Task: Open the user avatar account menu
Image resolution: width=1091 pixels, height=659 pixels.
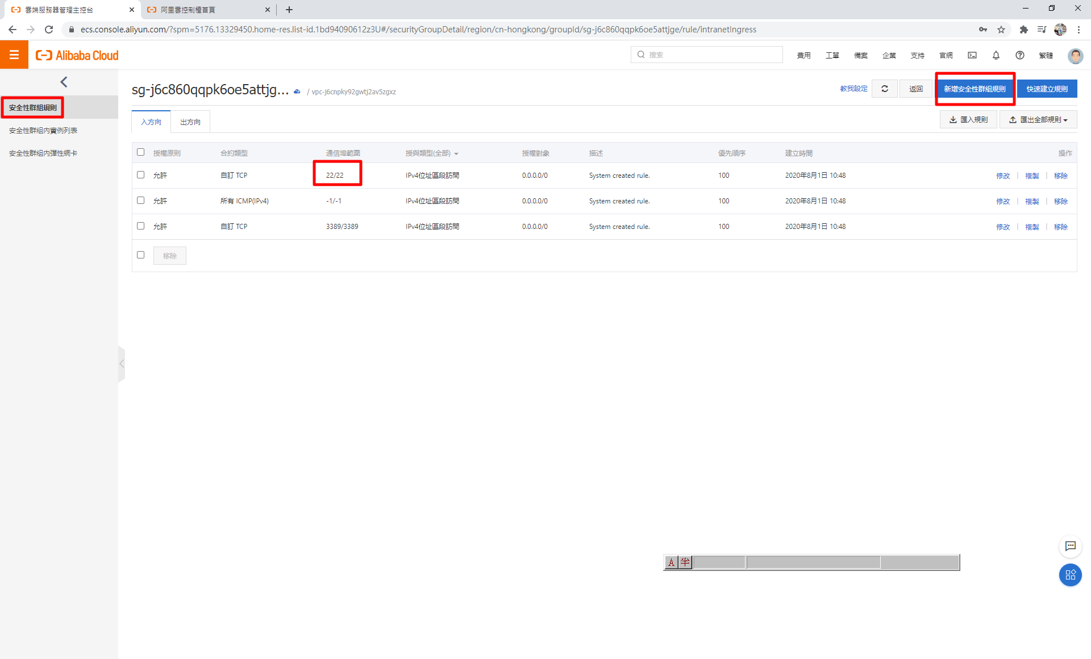Action: pos(1075,55)
